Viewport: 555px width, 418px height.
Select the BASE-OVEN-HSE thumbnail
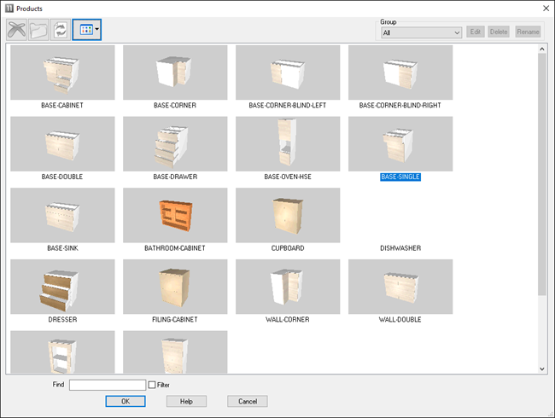click(288, 143)
